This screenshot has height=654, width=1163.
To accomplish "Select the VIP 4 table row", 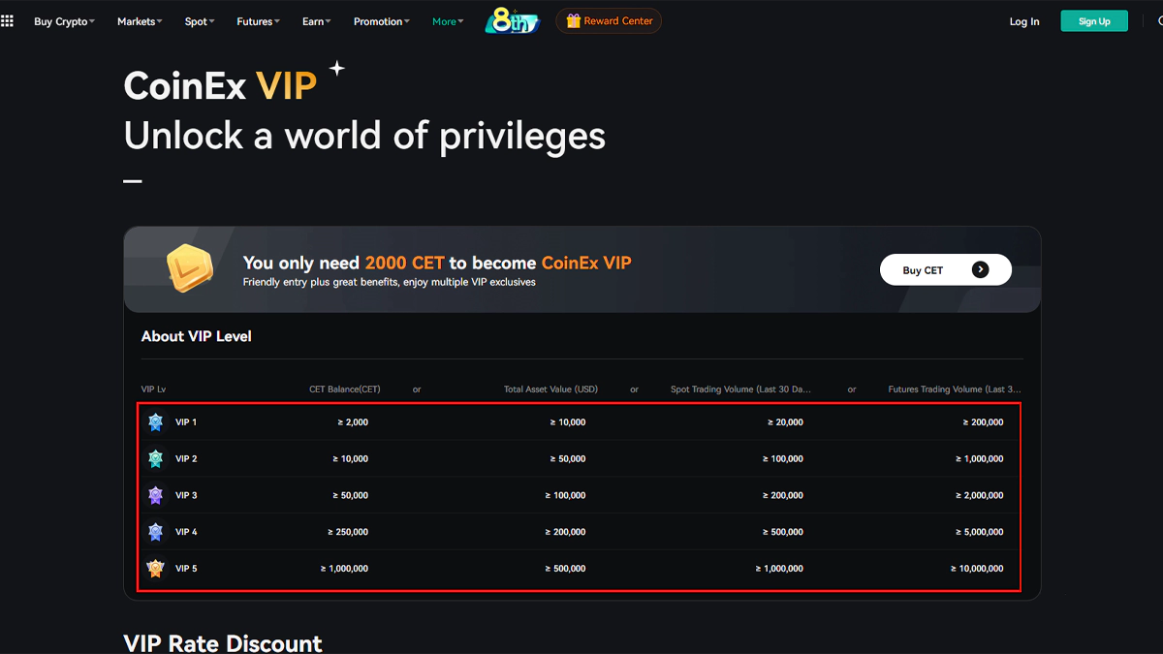I will [x=581, y=531].
